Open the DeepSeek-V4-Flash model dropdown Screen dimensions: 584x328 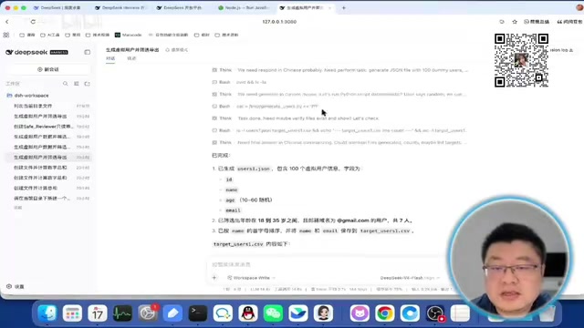point(410,278)
